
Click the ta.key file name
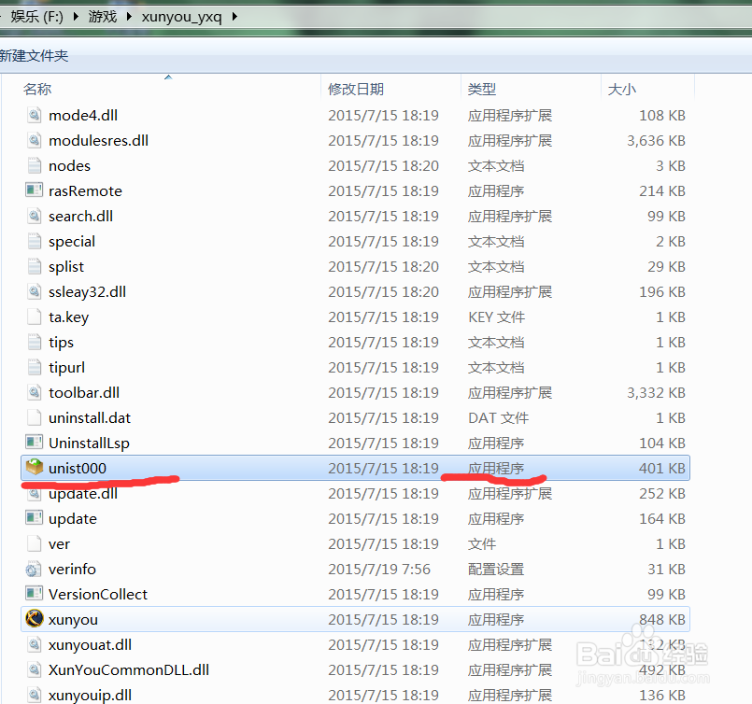point(68,317)
